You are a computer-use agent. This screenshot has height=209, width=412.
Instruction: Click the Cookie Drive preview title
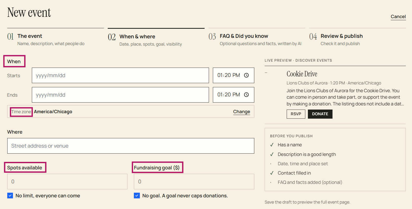pyautogui.click(x=302, y=74)
